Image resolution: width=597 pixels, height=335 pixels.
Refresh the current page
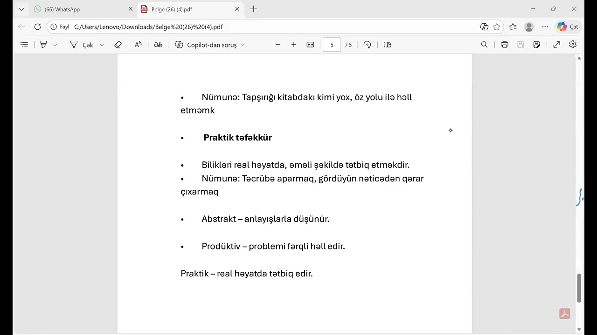coord(37,27)
